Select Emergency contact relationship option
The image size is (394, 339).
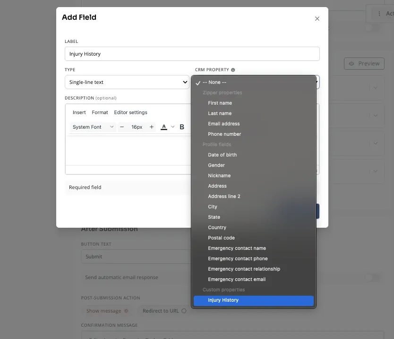click(254, 269)
